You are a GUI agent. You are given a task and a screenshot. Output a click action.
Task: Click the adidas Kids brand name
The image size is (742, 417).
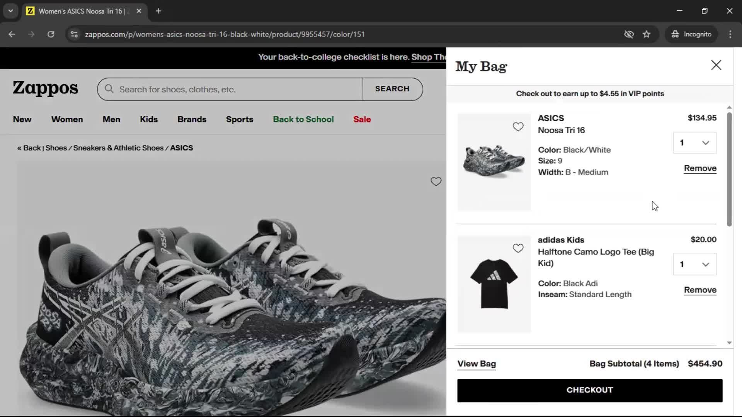click(x=561, y=240)
